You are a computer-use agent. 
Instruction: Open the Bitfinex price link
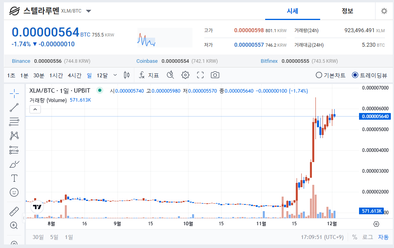pyautogui.click(x=269, y=61)
